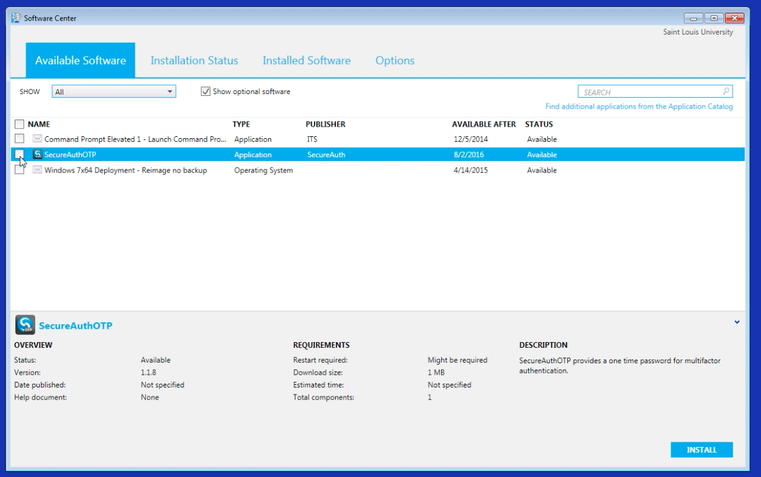
Task: Switch to Available Software tab
Action: pos(81,60)
